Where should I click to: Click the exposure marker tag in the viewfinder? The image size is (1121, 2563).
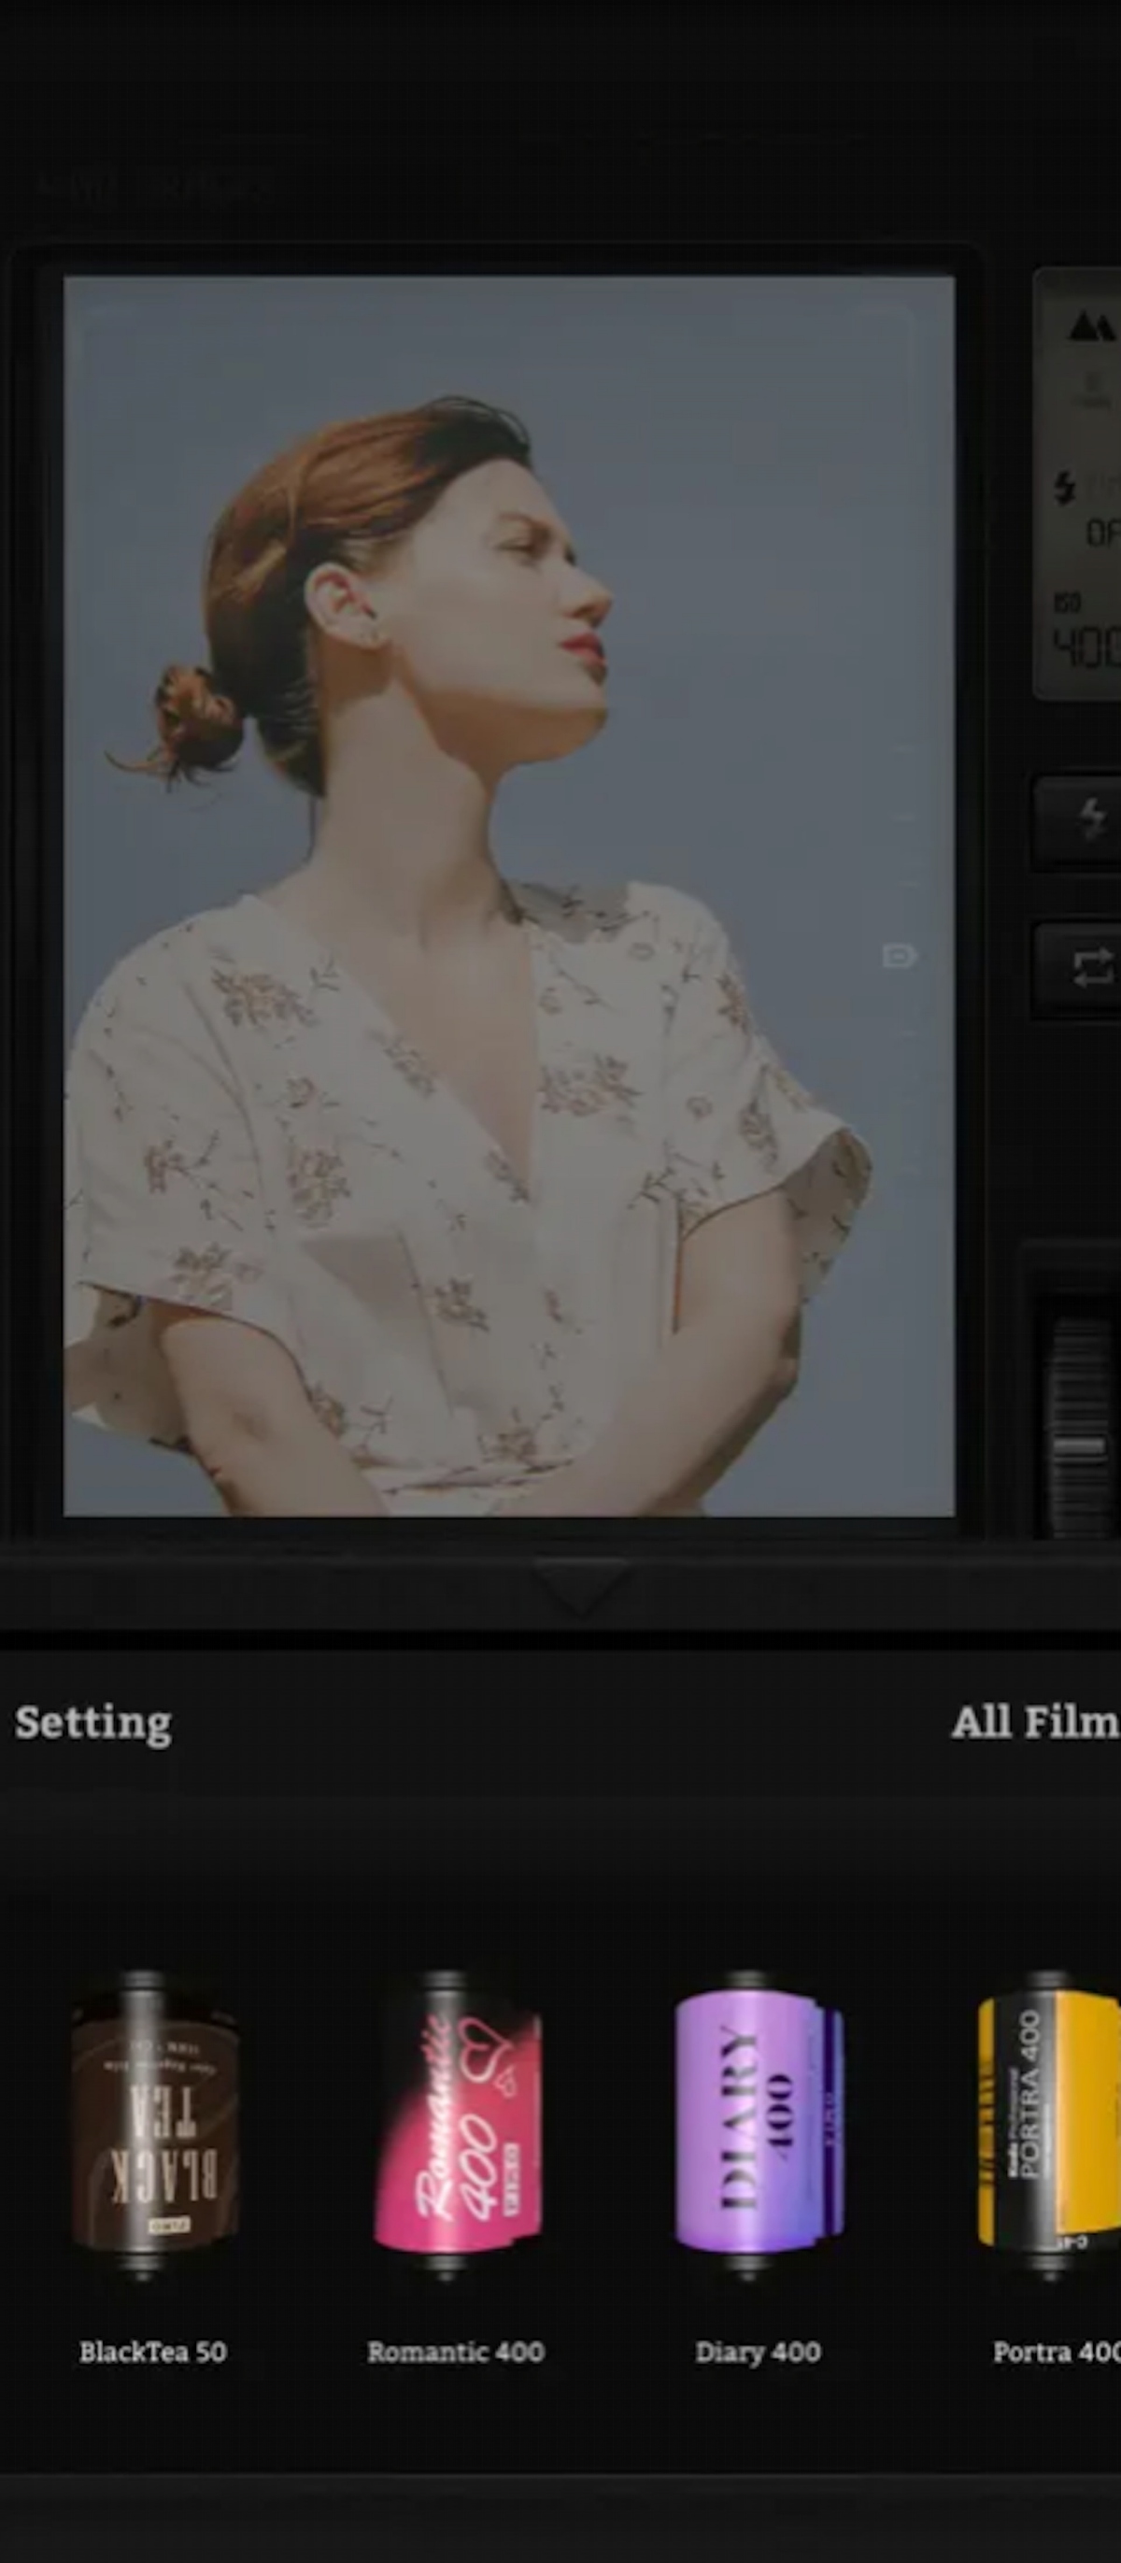(x=898, y=956)
